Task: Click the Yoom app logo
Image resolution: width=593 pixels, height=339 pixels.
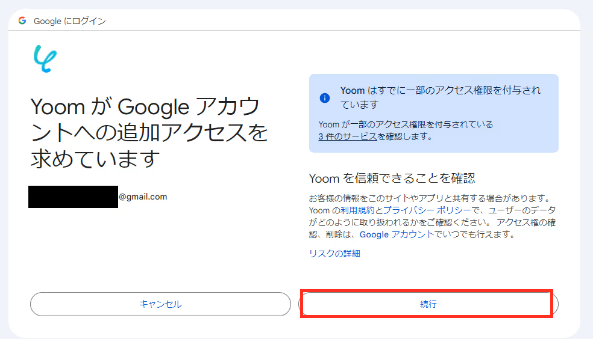Action: (45, 58)
